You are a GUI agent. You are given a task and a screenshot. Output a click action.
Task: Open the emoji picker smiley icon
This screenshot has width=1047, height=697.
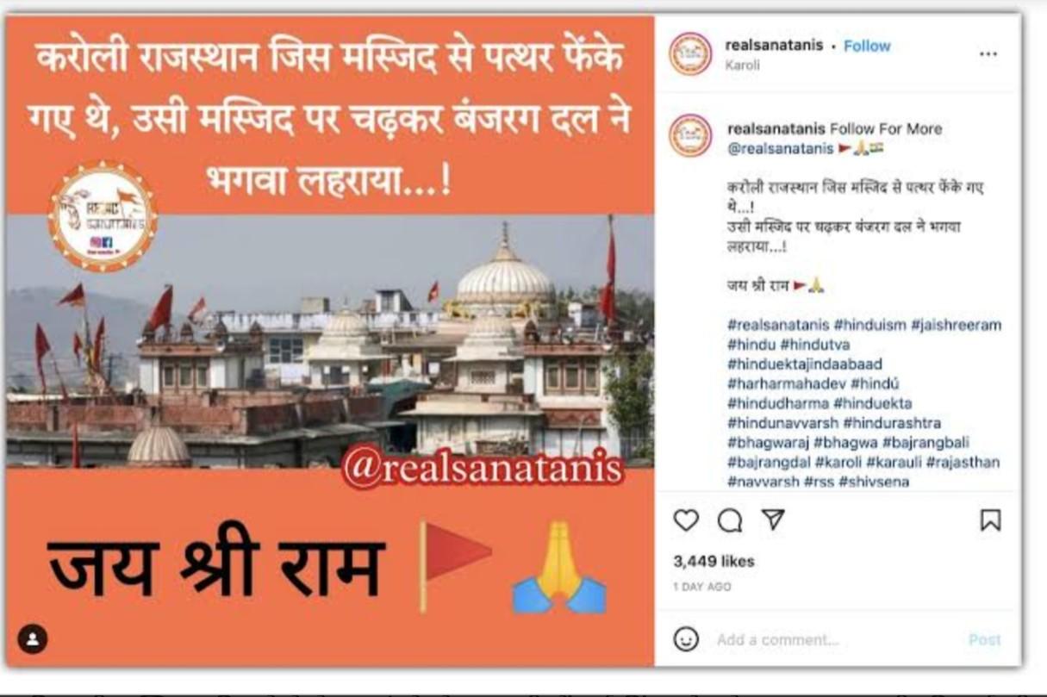[x=686, y=639]
